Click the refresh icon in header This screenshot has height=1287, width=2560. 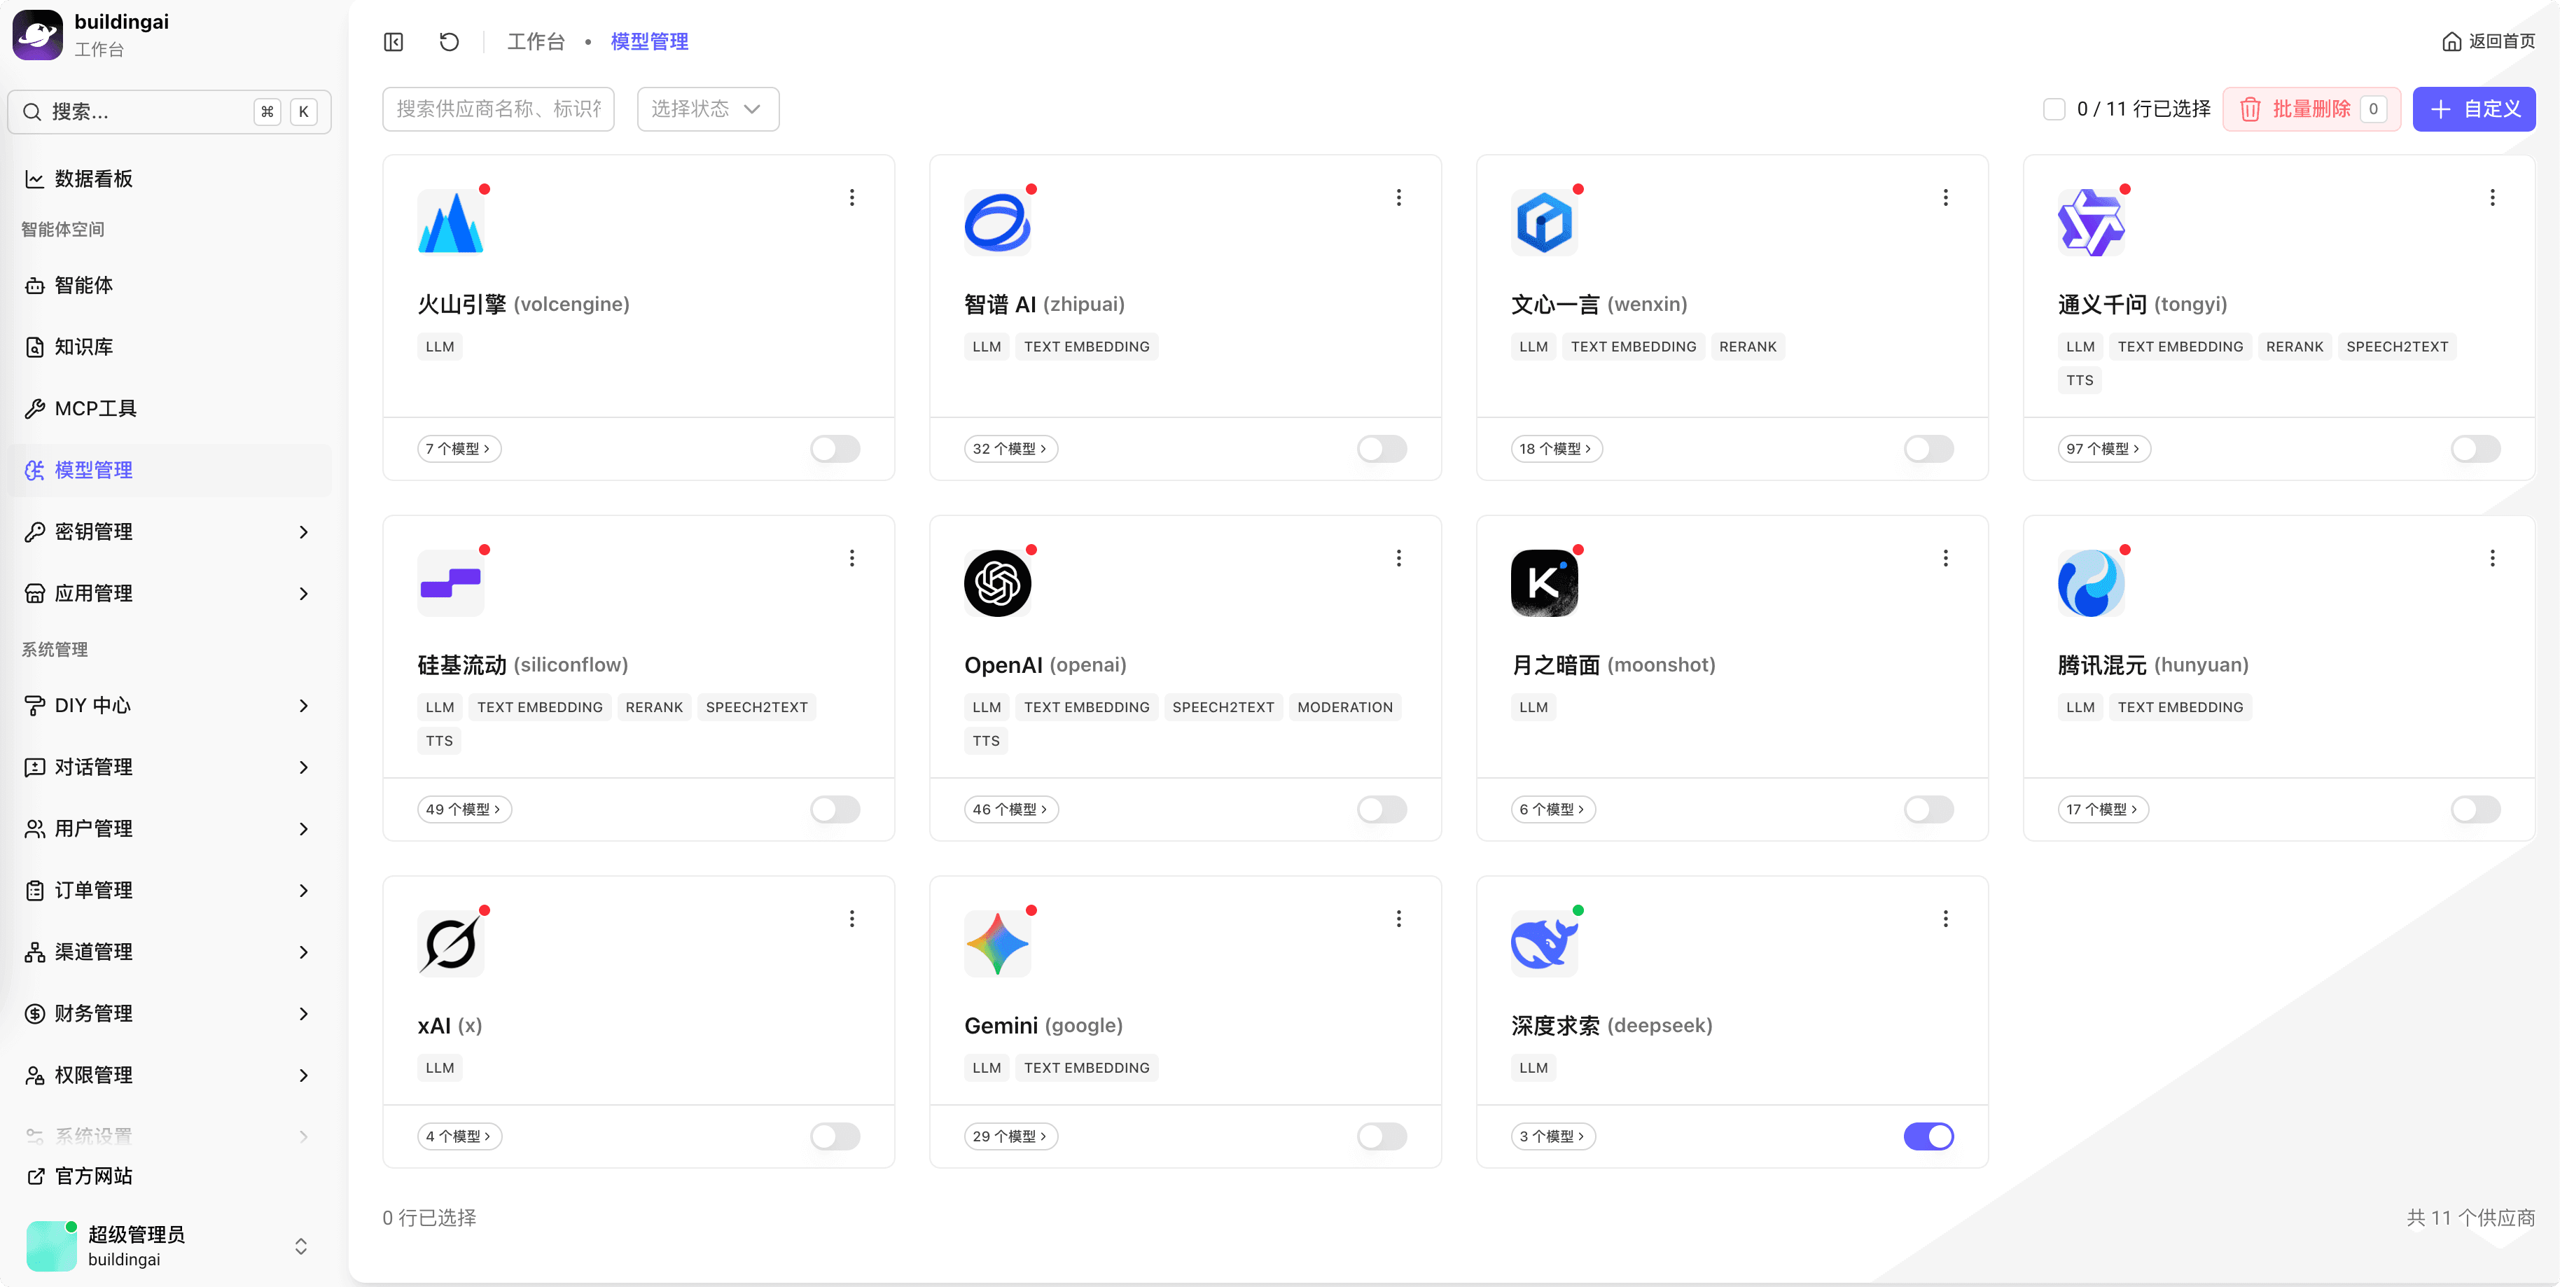point(450,42)
